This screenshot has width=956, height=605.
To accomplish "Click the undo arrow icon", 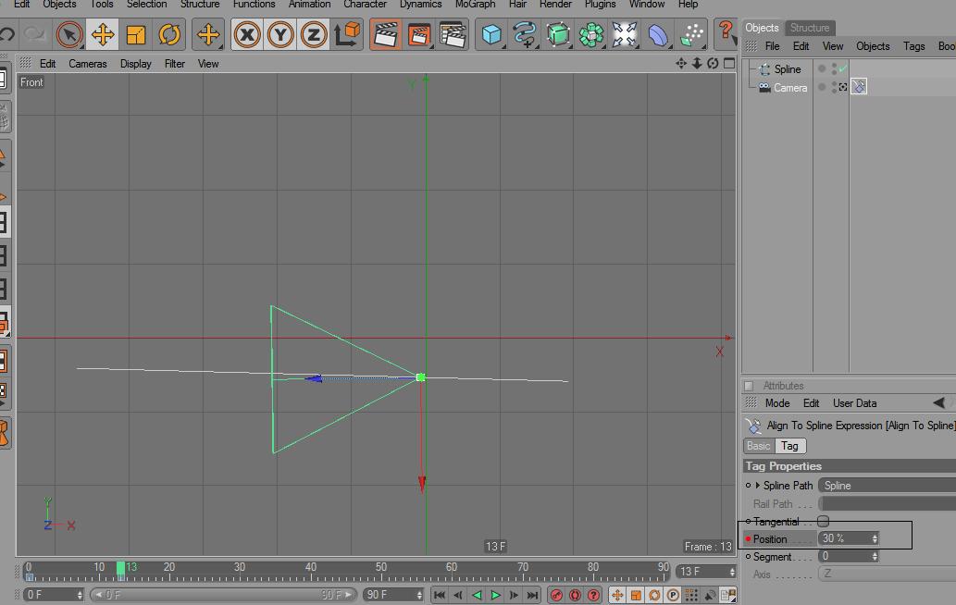I will [6, 35].
